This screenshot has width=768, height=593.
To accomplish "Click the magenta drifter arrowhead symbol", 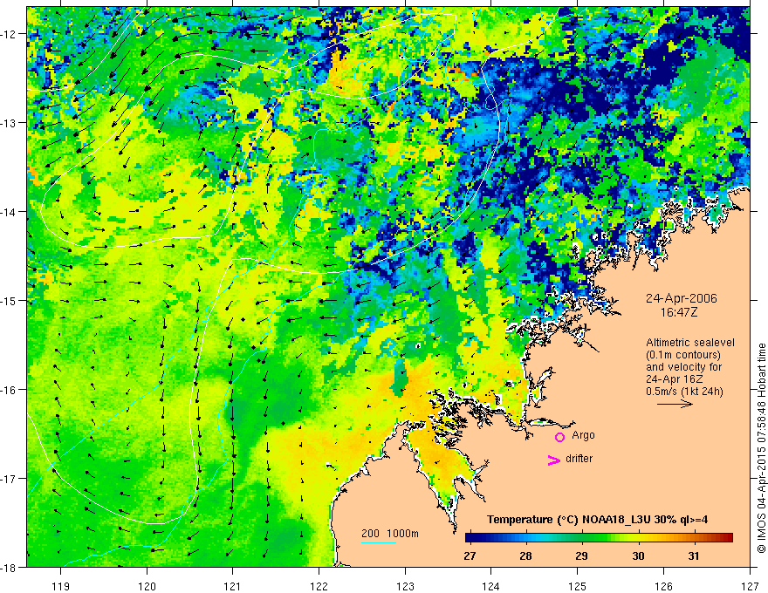I will coord(554,460).
